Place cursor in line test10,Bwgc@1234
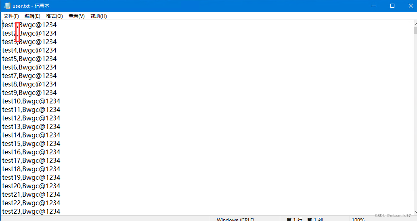417x221 pixels. [x=31, y=101]
